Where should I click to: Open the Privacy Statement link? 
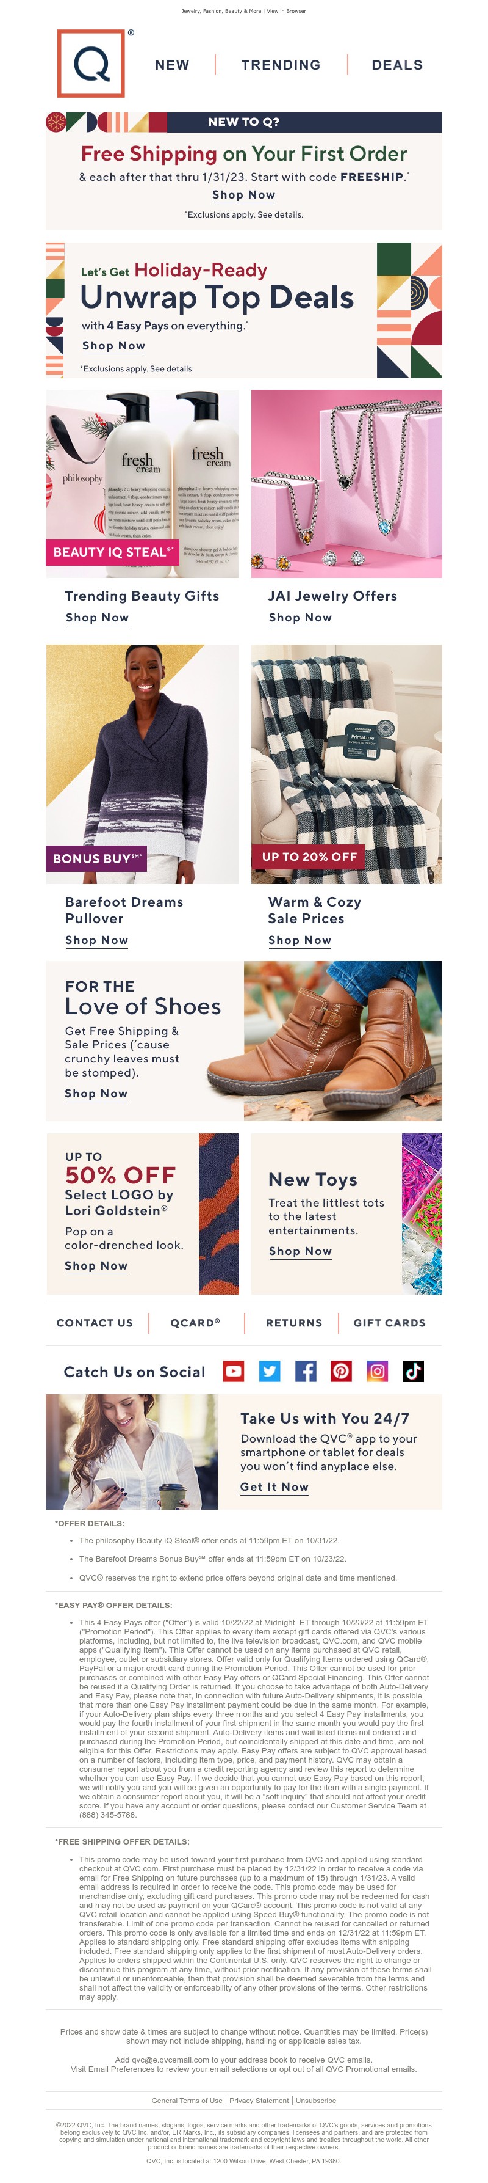pyautogui.click(x=259, y=2100)
